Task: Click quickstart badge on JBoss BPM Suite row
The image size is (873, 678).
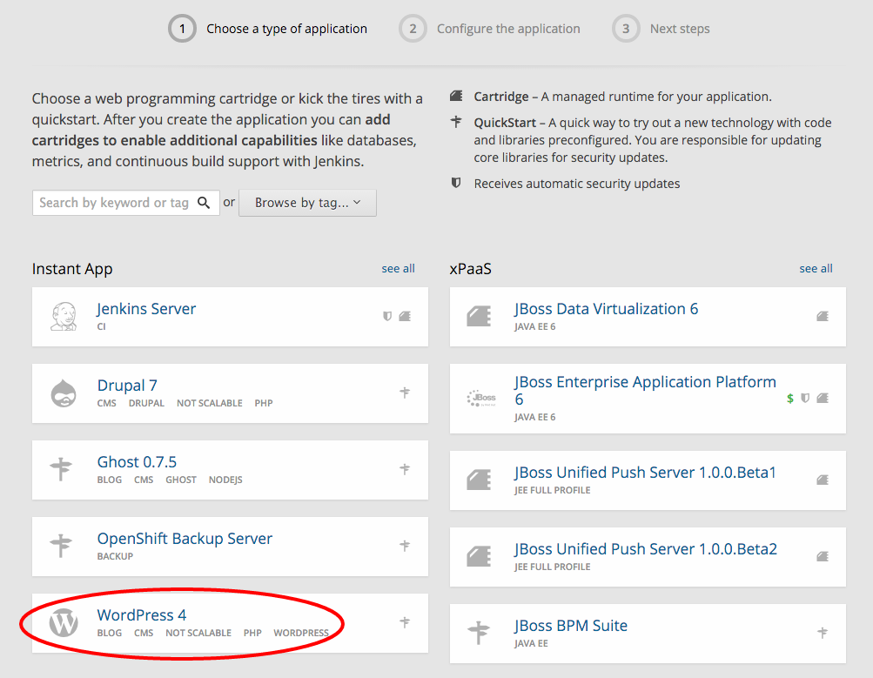Action: point(823,633)
